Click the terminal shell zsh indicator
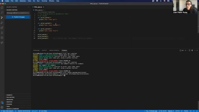Screen dimensions: 199x112 (182, 50)
